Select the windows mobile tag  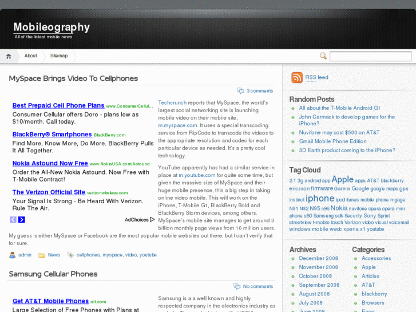coord(309,229)
